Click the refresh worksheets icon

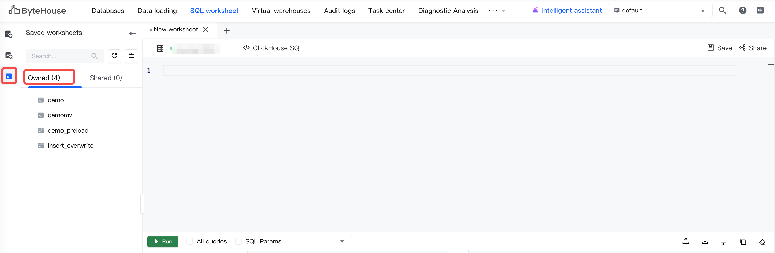114,56
